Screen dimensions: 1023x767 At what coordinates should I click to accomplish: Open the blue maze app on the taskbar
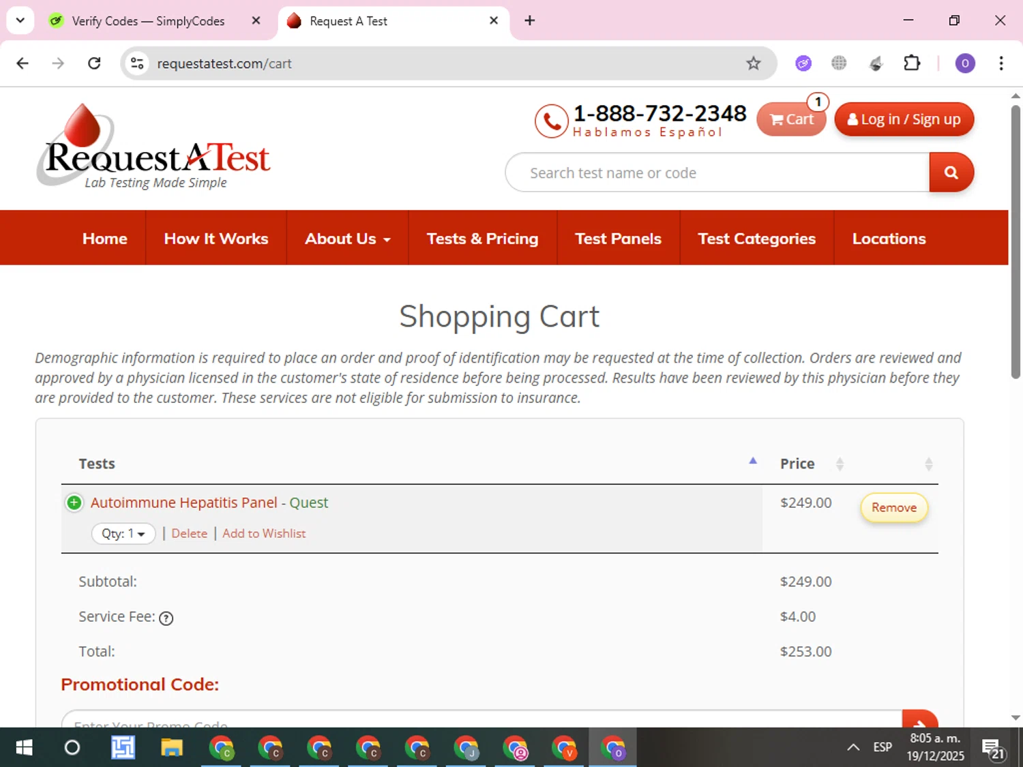point(123,748)
